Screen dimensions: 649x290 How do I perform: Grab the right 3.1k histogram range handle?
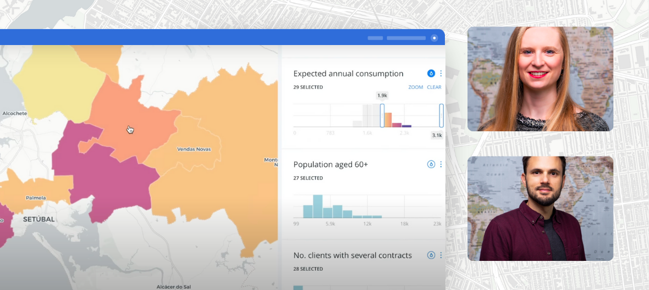point(442,115)
